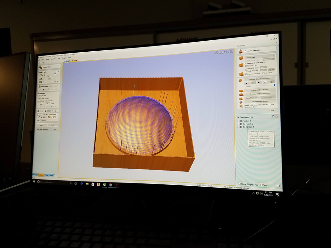Image resolution: width=331 pixels, height=248 pixels.
Task: Click the Merge High combine icon
Action: (49, 117)
